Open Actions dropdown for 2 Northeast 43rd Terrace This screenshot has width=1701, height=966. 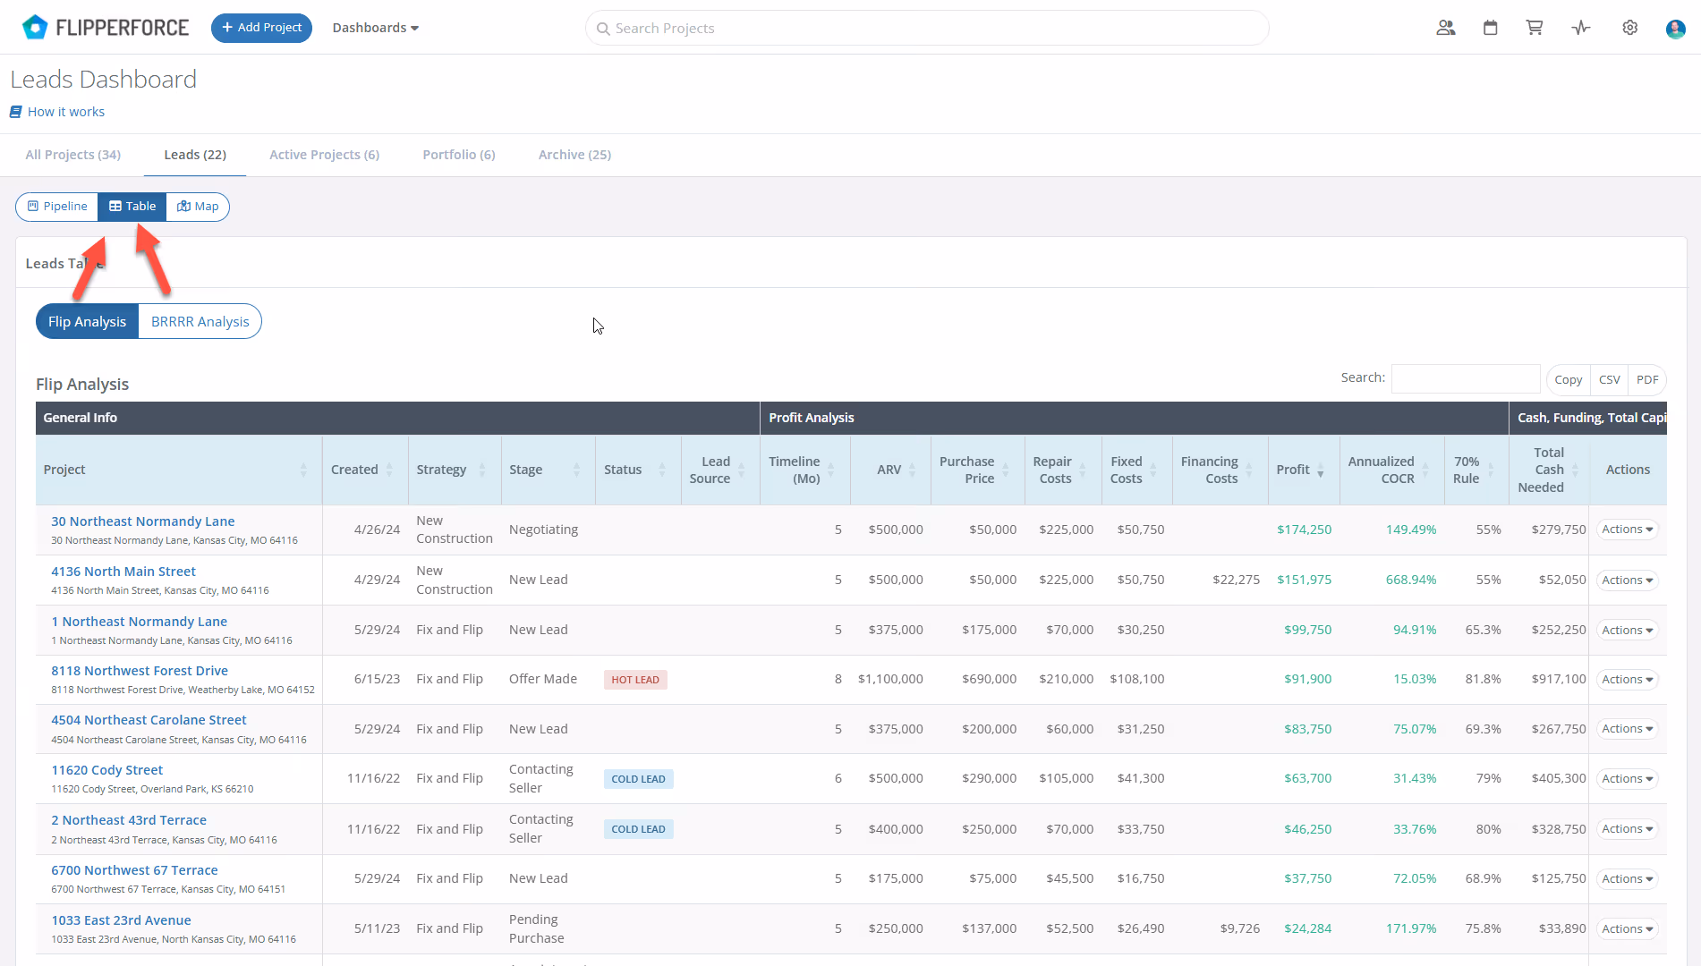[x=1628, y=829]
